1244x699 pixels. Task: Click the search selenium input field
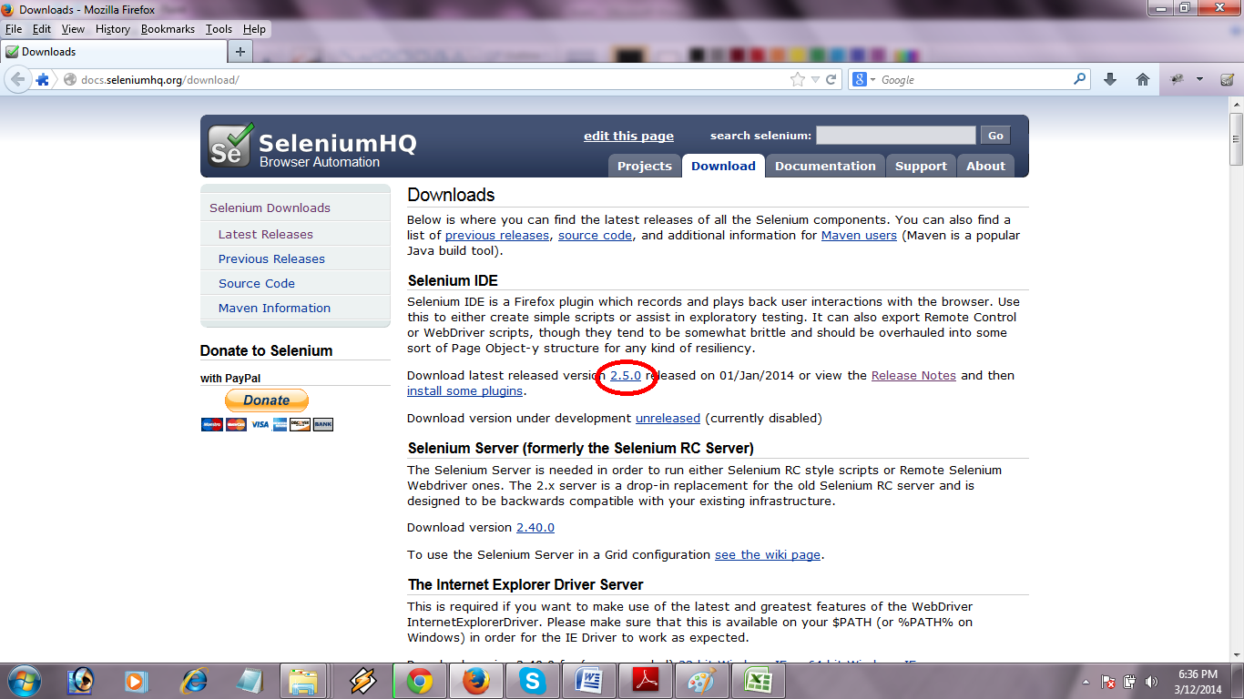coord(895,136)
